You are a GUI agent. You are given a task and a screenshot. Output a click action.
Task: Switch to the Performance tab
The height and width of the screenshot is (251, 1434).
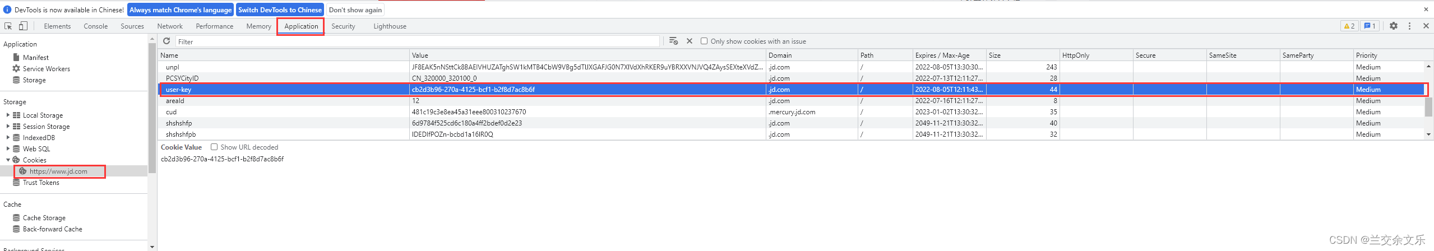pos(215,26)
